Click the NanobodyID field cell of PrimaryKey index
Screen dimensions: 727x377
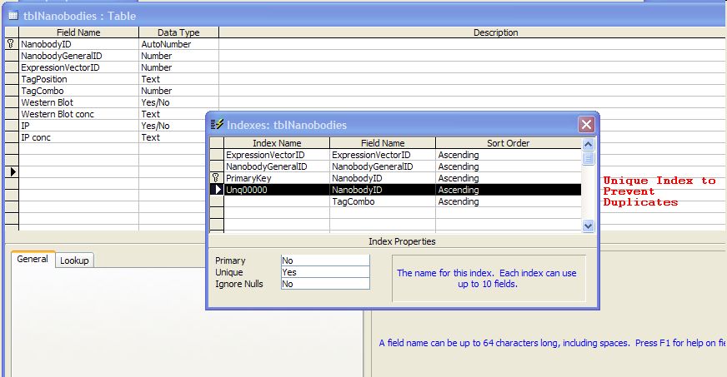tap(383, 178)
